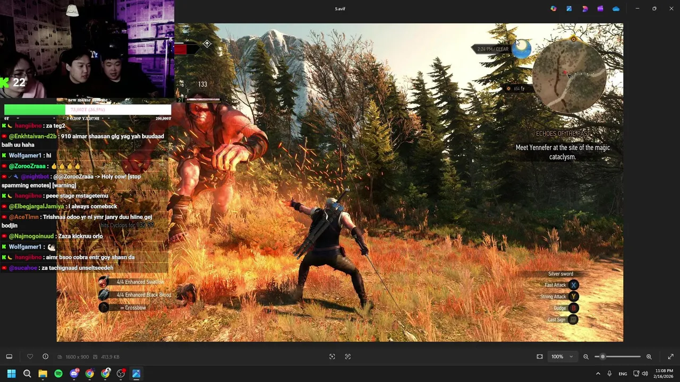Open File Explorer from the taskbar
680x382 pixels.
pos(42,374)
